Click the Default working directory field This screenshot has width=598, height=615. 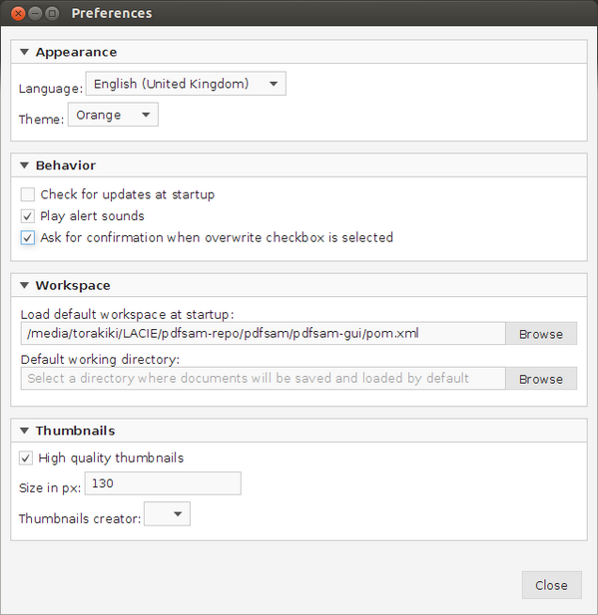(264, 379)
